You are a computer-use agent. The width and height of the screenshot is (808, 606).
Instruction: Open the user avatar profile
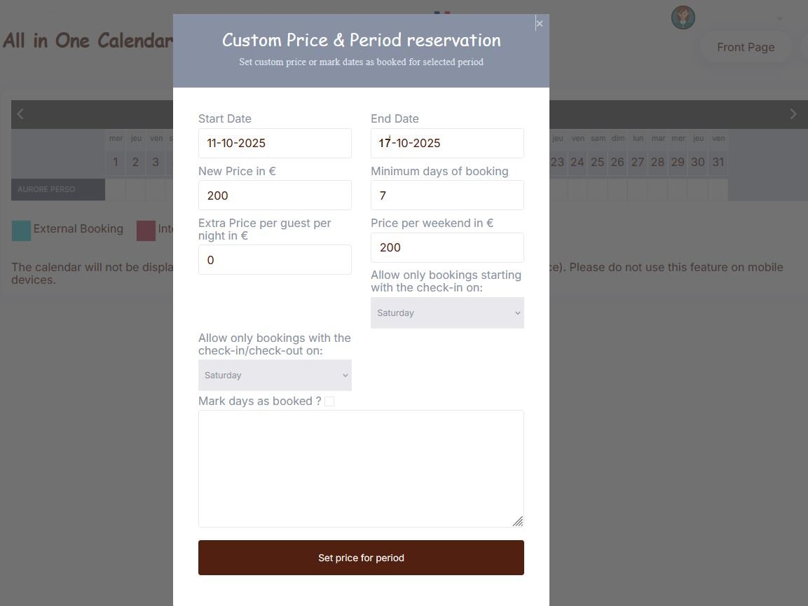[x=683, y=18]
